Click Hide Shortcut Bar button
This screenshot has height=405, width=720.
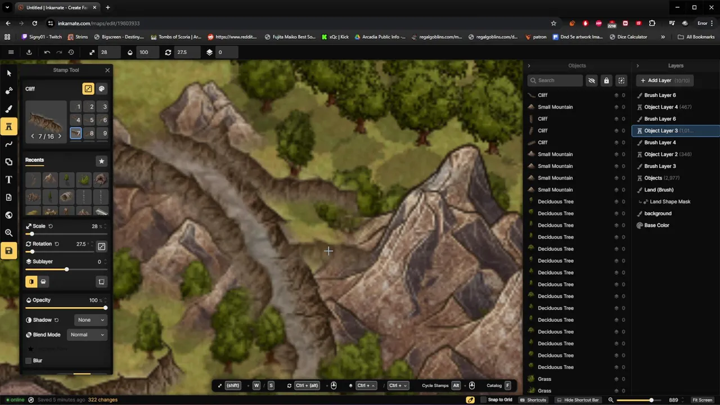point(577,400)
